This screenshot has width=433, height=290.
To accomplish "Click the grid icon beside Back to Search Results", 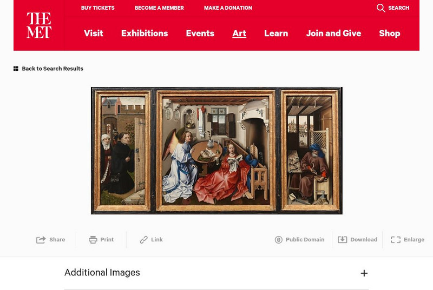I will point(16,69).
